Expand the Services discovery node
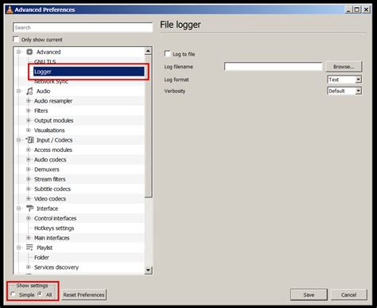377x308 pixels. (29, 267)
